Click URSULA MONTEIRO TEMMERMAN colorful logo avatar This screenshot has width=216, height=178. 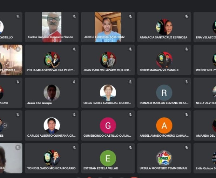coord(164,158)
